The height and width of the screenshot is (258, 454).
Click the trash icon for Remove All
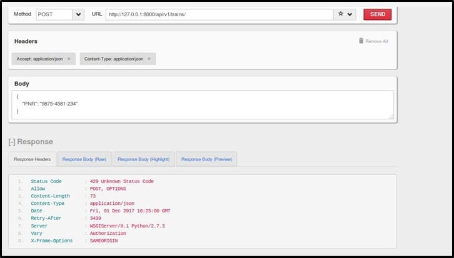click(361, 41)
